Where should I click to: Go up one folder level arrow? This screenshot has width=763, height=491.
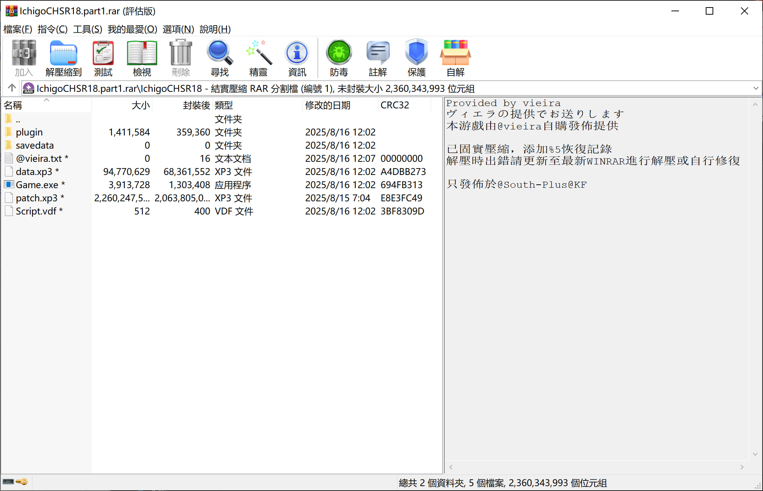12,88
